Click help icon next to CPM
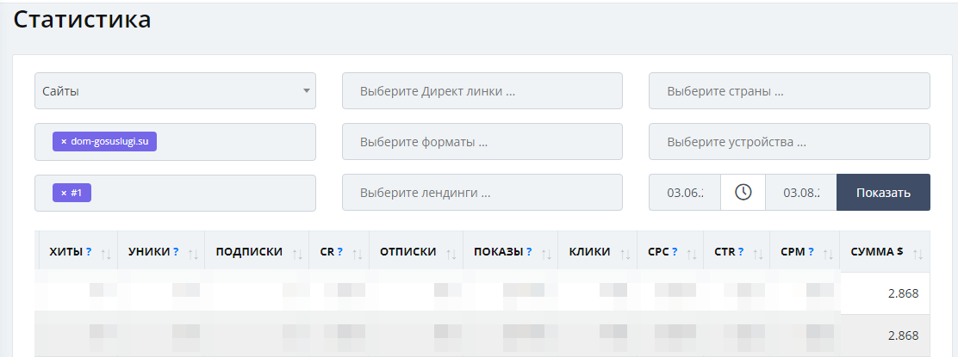This screenshot has height=357, width=958. [812, 252]
